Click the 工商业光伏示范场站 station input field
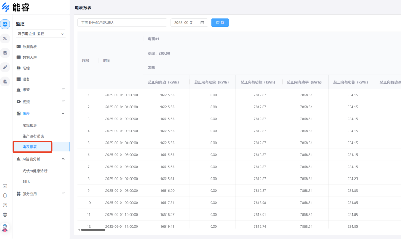Image resolution: width=401 pixels, height=239 pixels. coord(122,23)
